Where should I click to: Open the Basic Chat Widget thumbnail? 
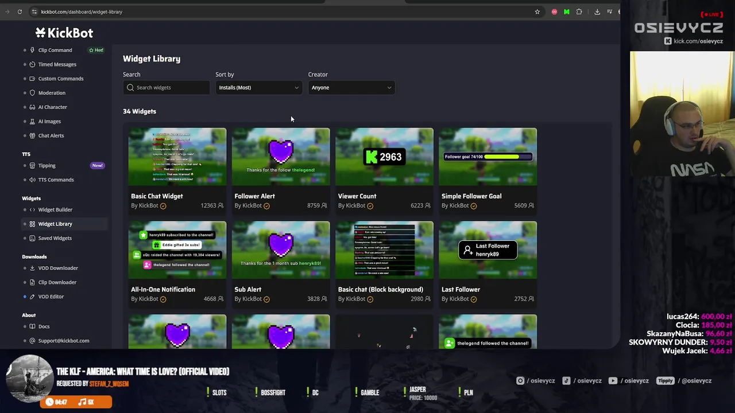[177, 157]
